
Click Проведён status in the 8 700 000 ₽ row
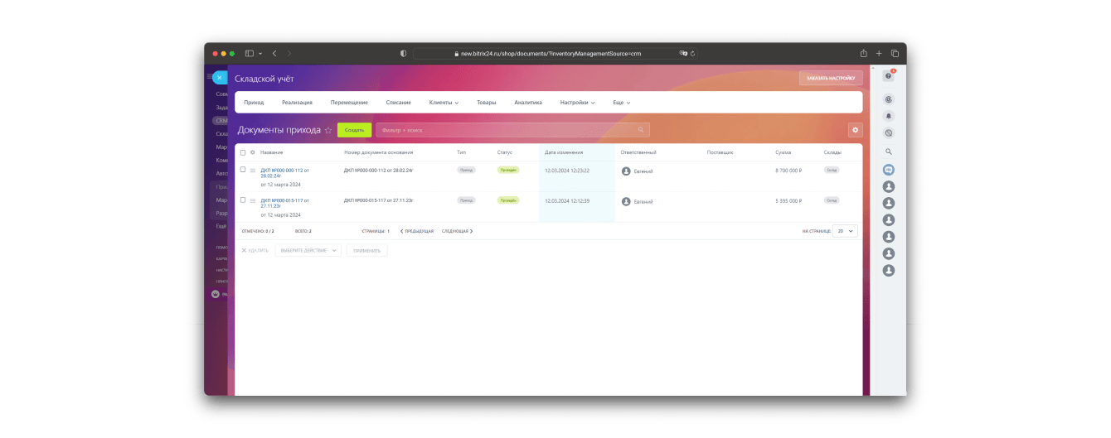point(508,170)
